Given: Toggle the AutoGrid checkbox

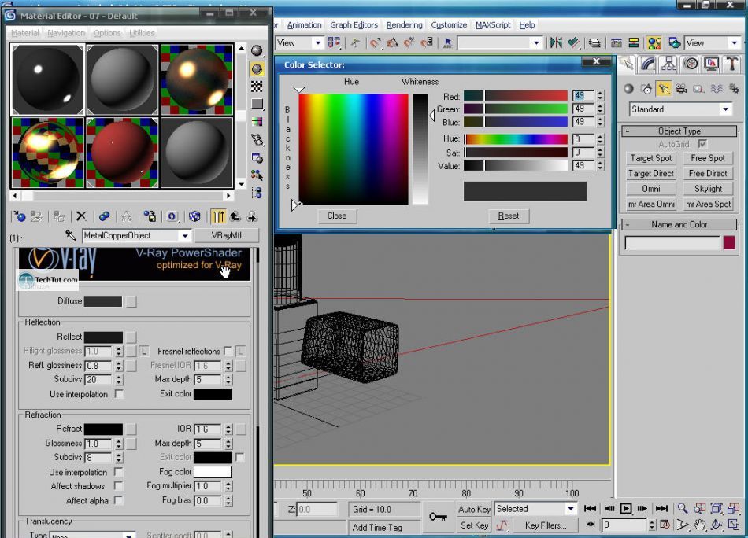Looking at the screenshot, I should pyautogui.click(x=702, y=143).
